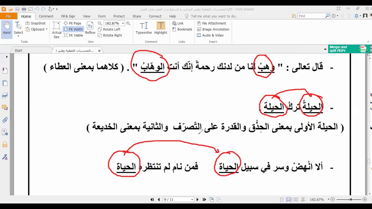372x209 pixels.
Task: Click the ribbon zoom out magnifier
Action: tap(100, 23)
